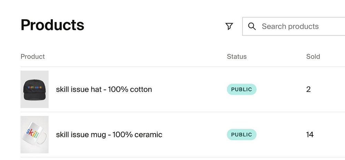
Task: Select the skill issue hat product name
Action: click(x=104, y=89)
